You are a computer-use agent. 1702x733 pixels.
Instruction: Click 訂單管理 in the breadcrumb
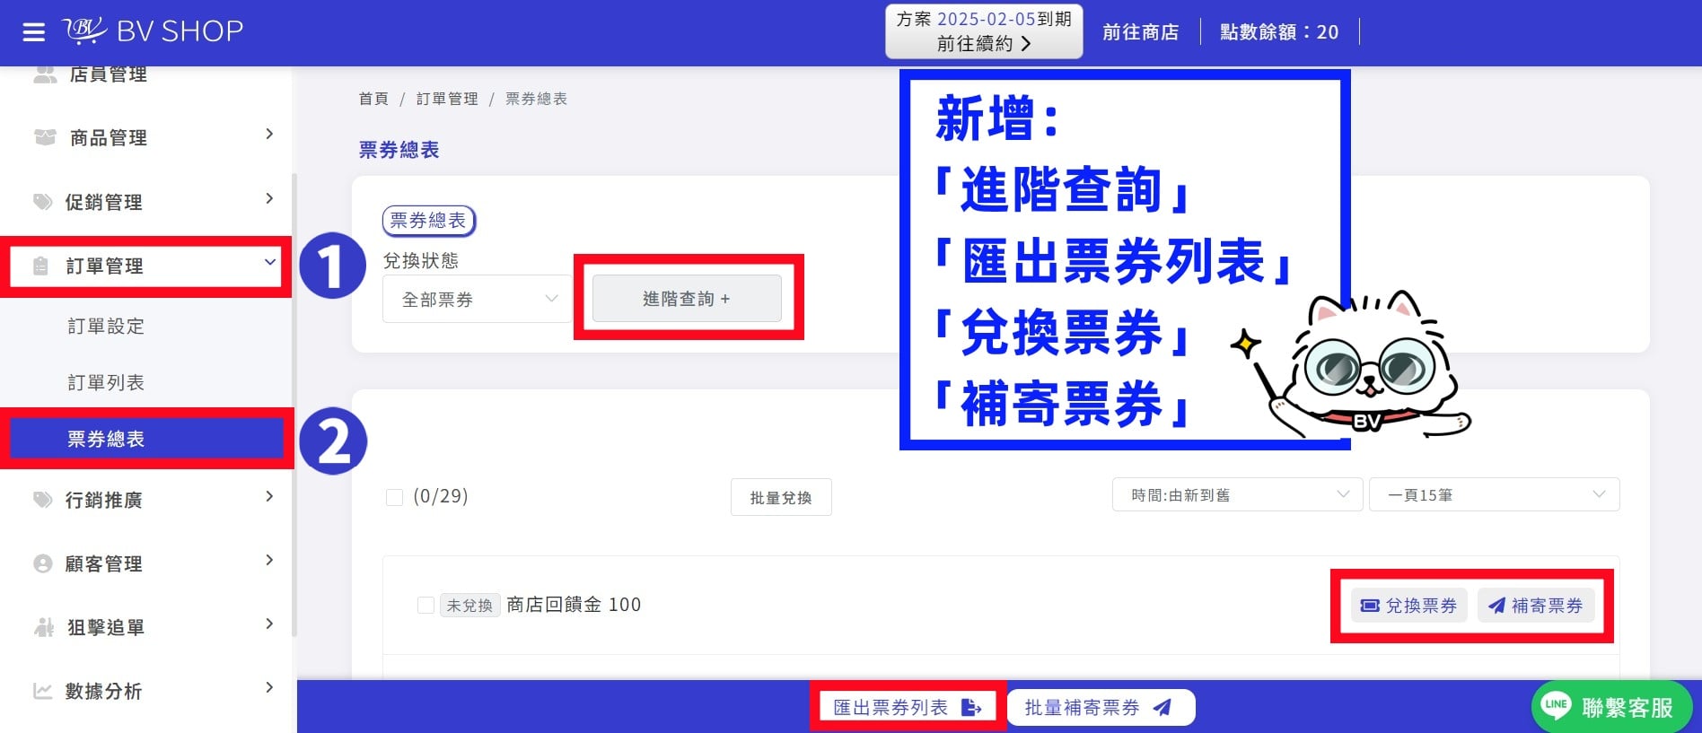[x=447, y=99]
